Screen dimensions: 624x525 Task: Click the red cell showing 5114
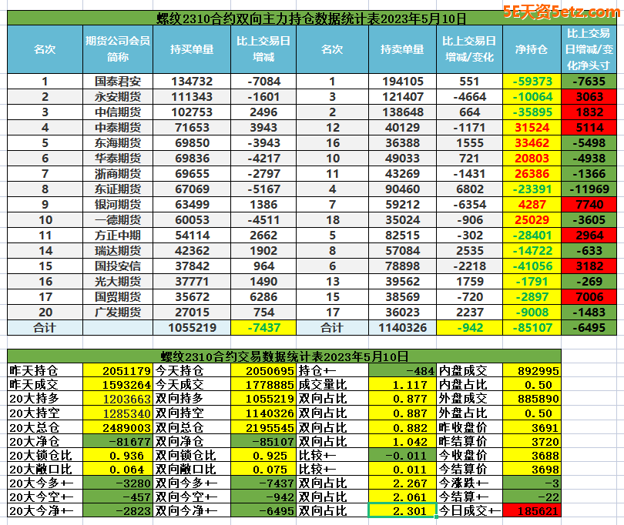coord(589,128)
